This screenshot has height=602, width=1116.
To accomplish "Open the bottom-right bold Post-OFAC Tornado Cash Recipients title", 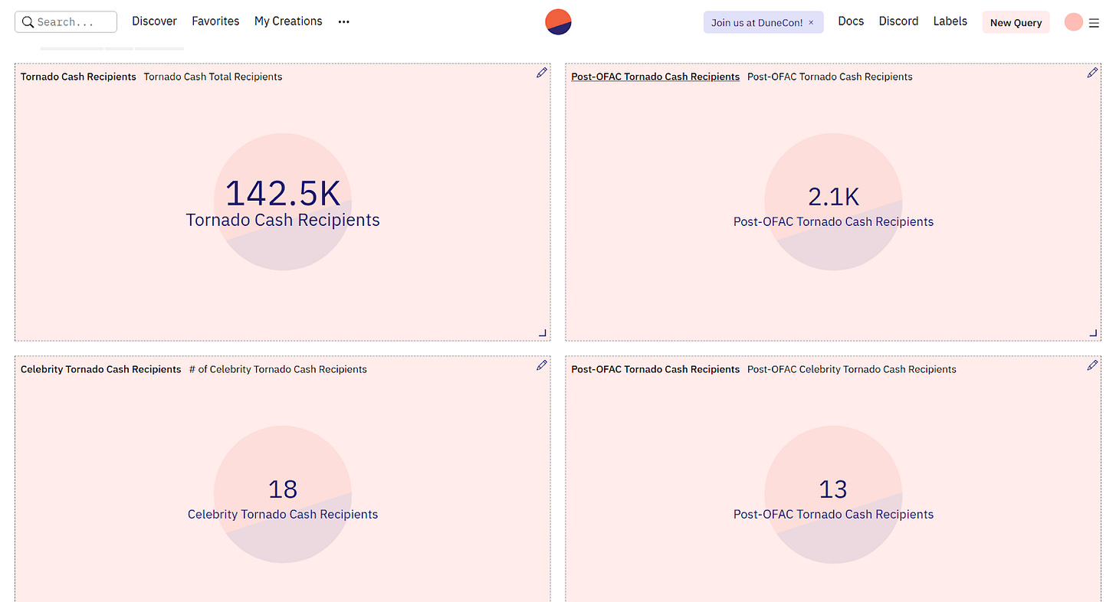I will tap(655, 369).
